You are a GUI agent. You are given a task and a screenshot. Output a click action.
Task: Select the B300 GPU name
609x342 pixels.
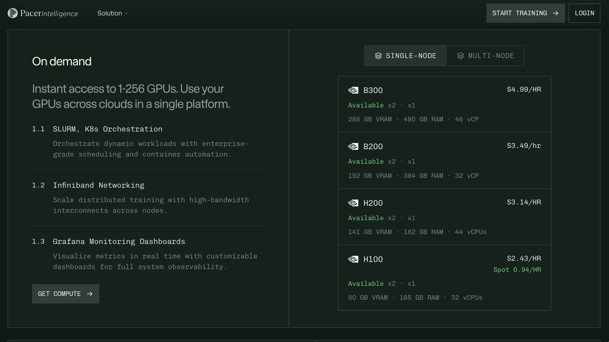pos(373,90)
